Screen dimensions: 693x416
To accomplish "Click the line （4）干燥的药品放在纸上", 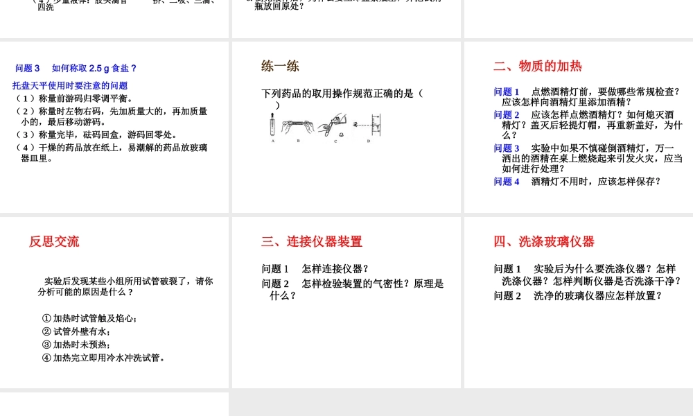I will pyautogui.click(x=111, y=153).
